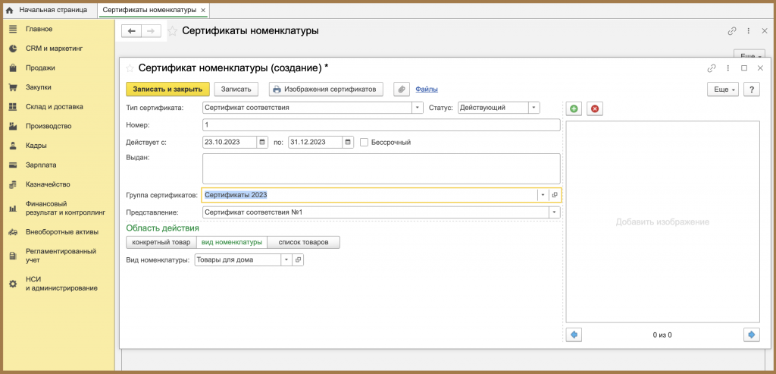Open the Казначейство section
This screenshot has width=776, height=374.
click(48, 184)
